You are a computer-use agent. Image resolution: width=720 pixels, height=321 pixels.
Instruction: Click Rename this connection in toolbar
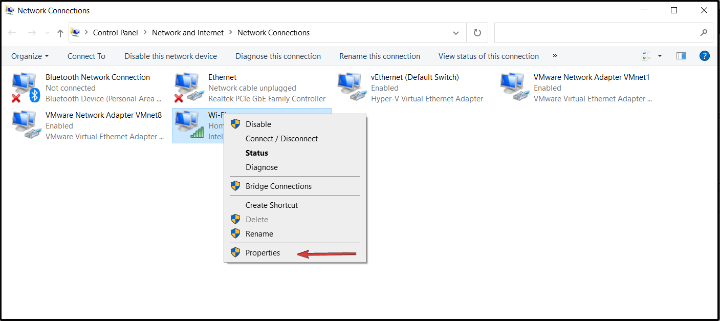pos(379,56)
